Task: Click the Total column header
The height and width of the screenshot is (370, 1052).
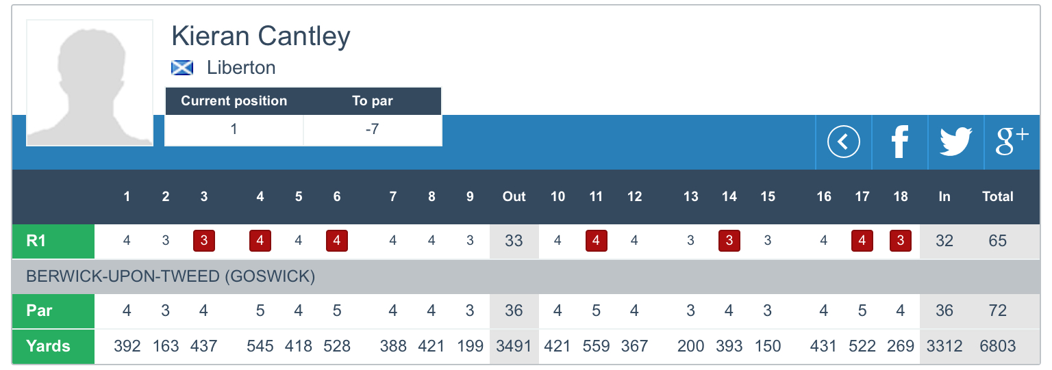Action: click(x=997, y=197)
